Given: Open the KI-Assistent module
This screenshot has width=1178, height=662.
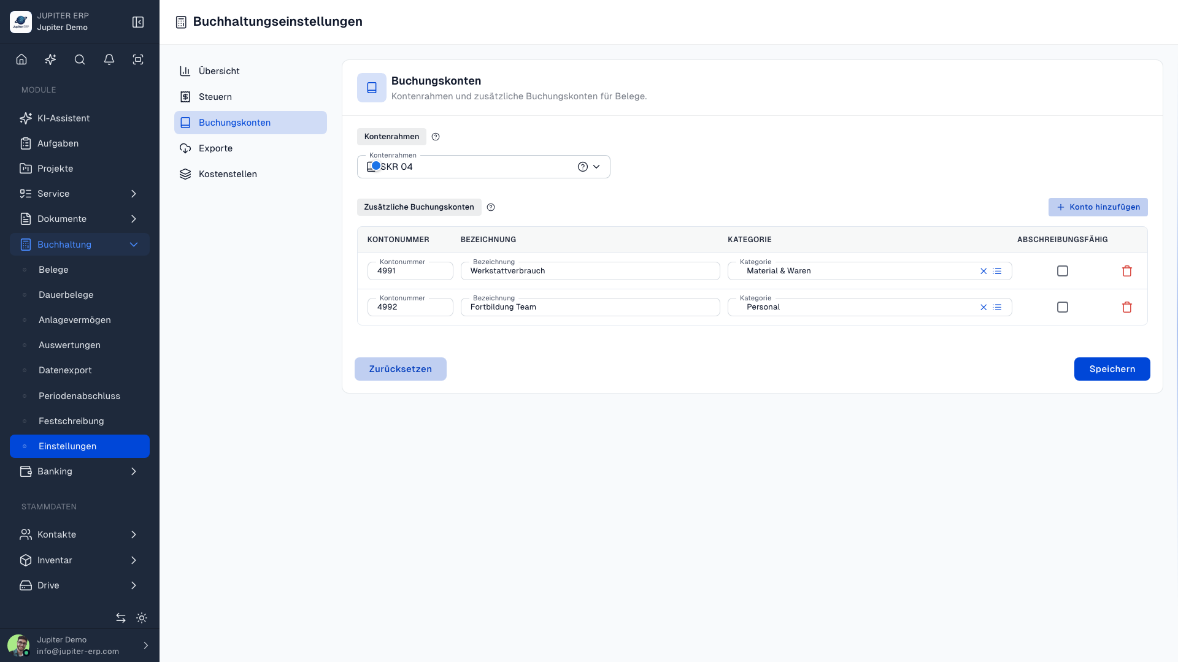Looking at the screenshot, I should click(80, 118).
